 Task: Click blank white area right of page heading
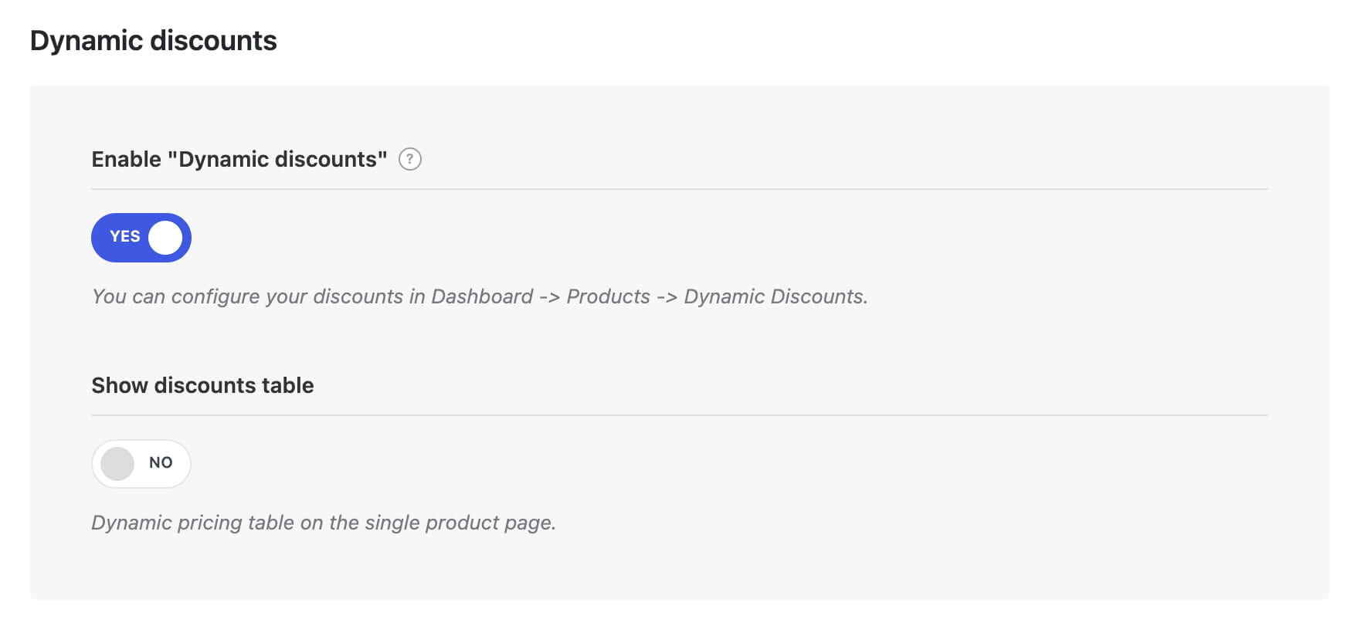click(x=803, y=40)
